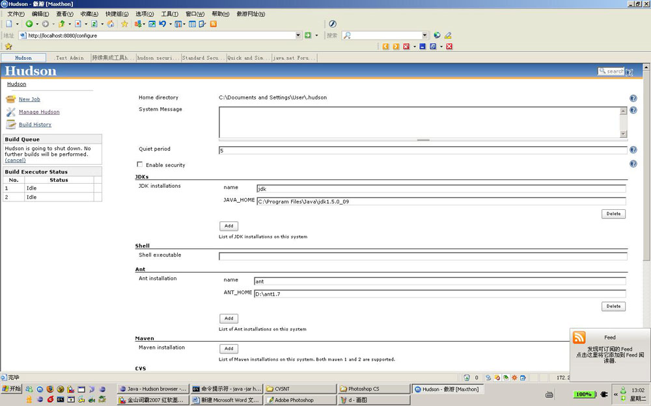This screenshot has height=406, width=651.
Task: Open the 收藏(A) menu
Action: point(89,14)
